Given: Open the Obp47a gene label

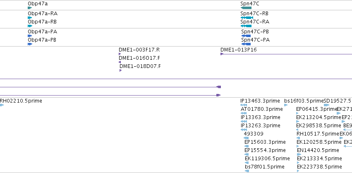Looking at the screenshot, I should [x=38, y=4].
